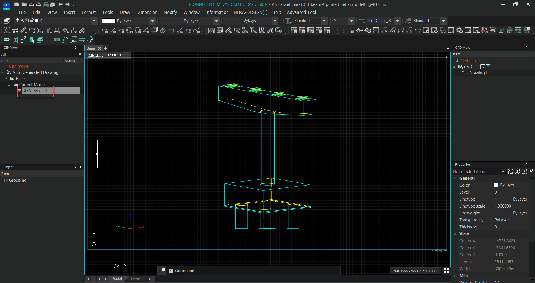
Task: Click the pick cursor icon in Properties
Action: point(524,171)
